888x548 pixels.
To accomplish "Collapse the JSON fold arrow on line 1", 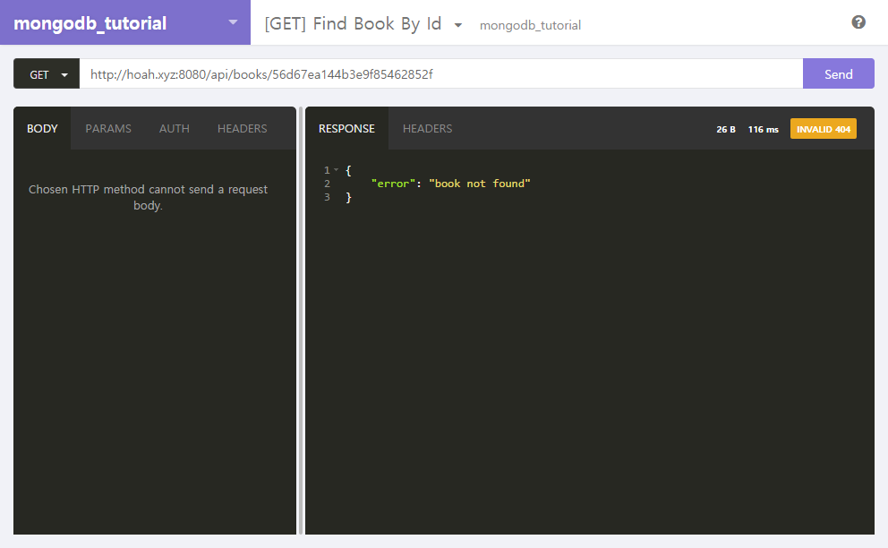I will (x=337, y=170).
